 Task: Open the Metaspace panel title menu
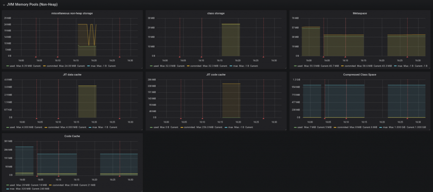click(360, 13)
